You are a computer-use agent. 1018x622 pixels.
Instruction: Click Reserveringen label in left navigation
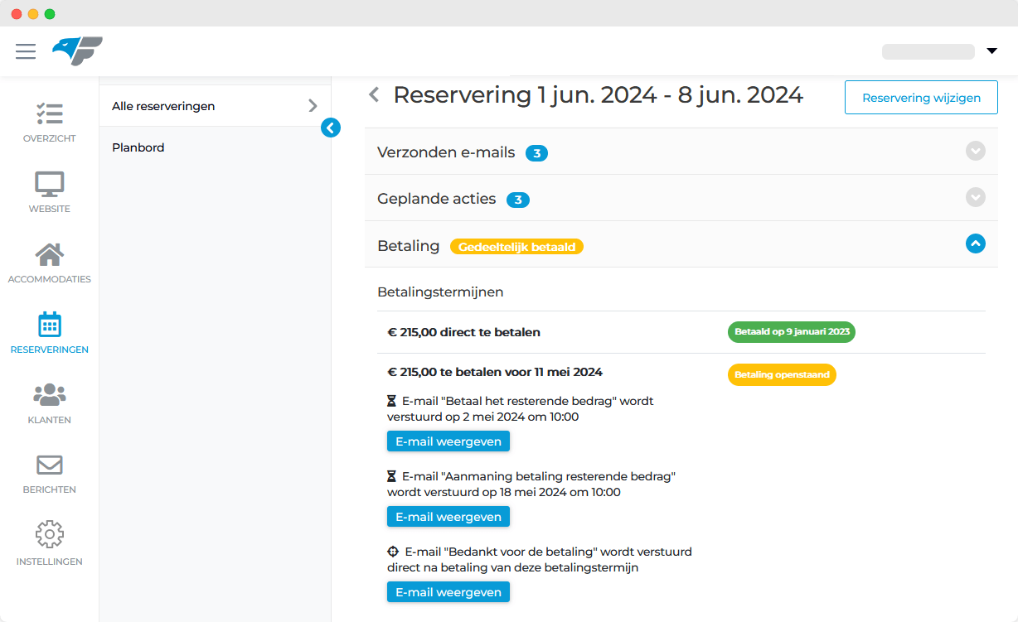pos(50,350)
